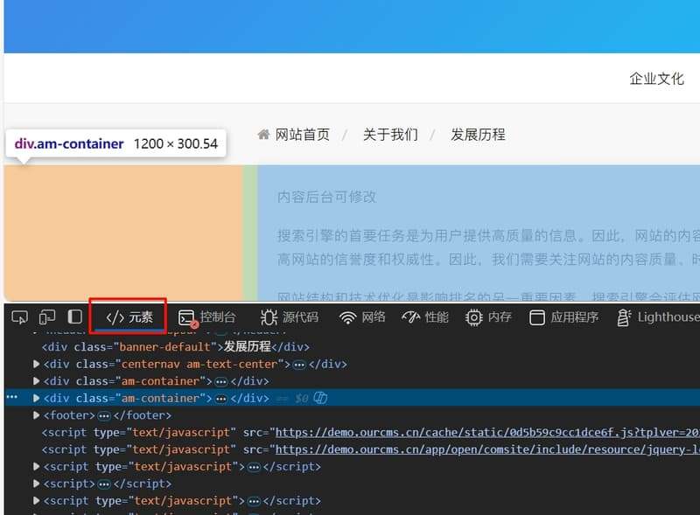The height and width of the screenshot is (515, 700).
Task: Click the ellipsis badge in script row without attributes
Action: click(x=104, y=484)
